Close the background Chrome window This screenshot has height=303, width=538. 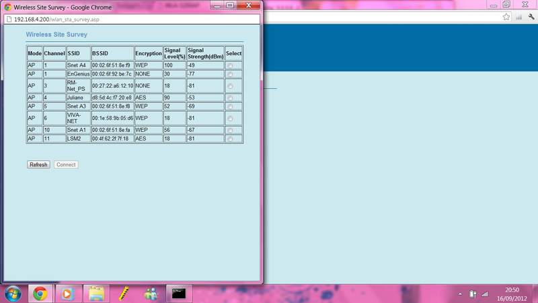click(525, 5)
